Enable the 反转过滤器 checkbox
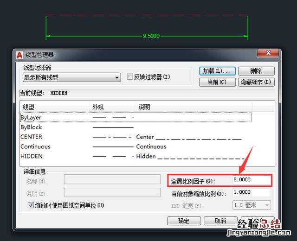 (130, 77)
